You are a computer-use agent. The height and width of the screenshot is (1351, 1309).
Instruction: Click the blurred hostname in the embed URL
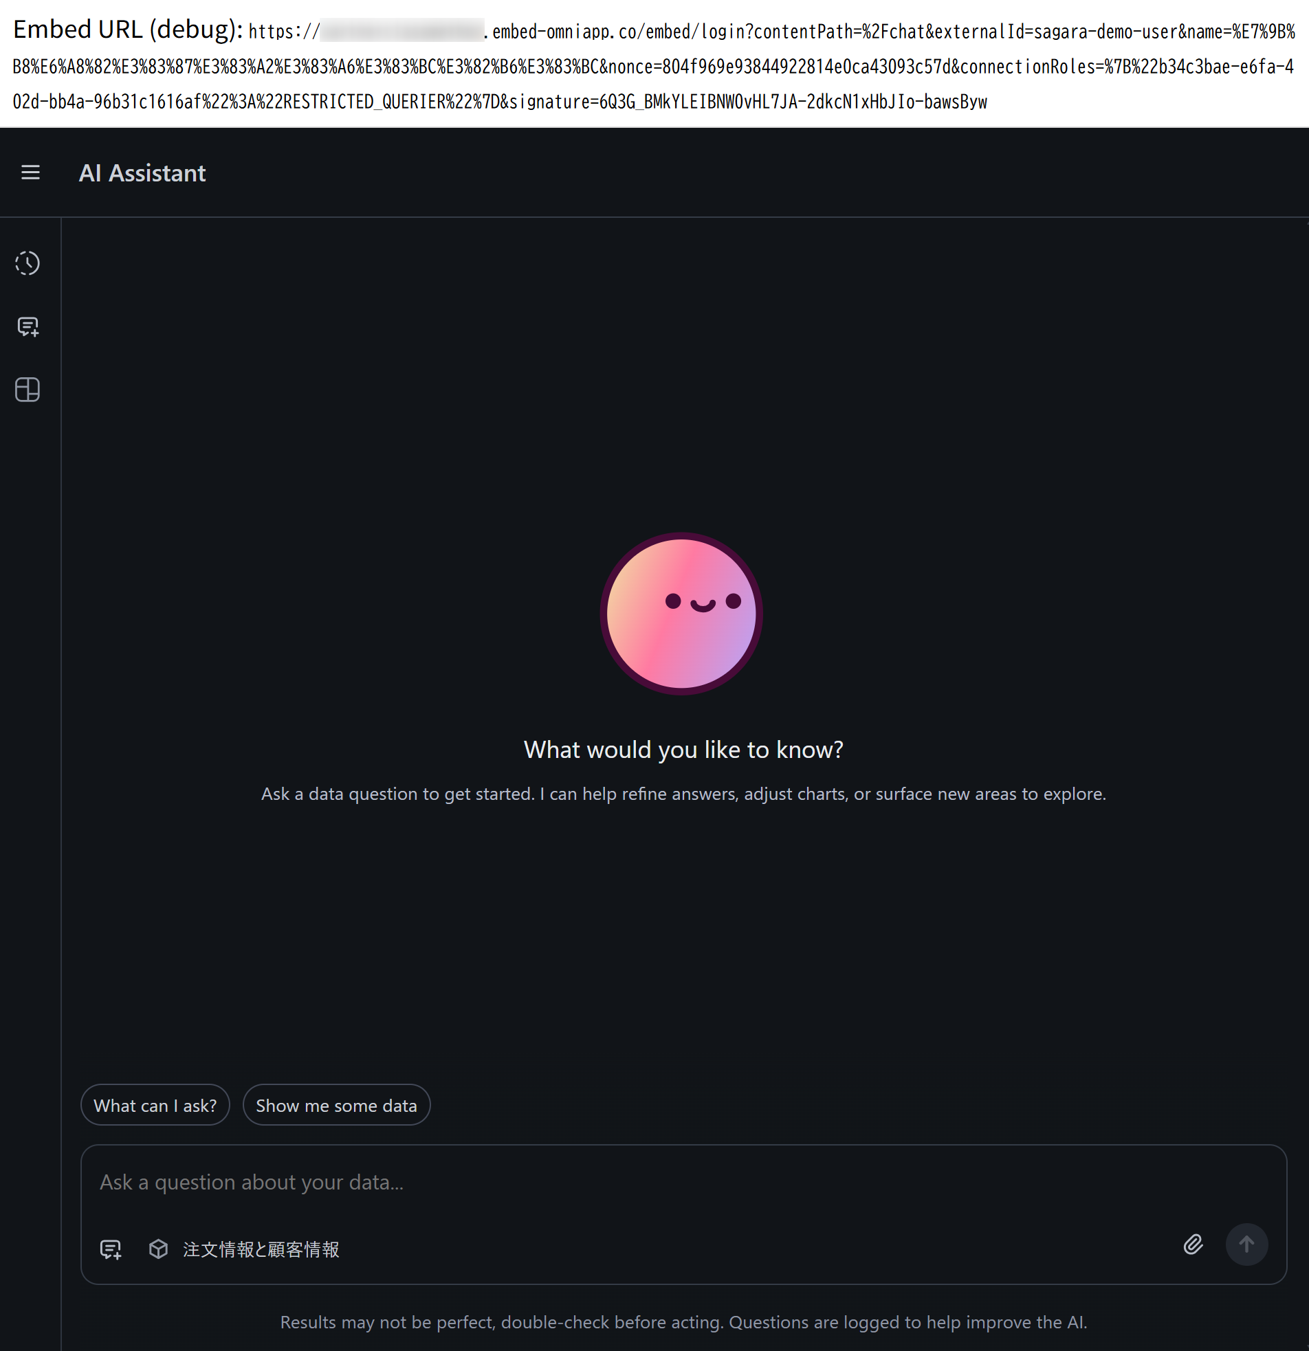(402, 31)
